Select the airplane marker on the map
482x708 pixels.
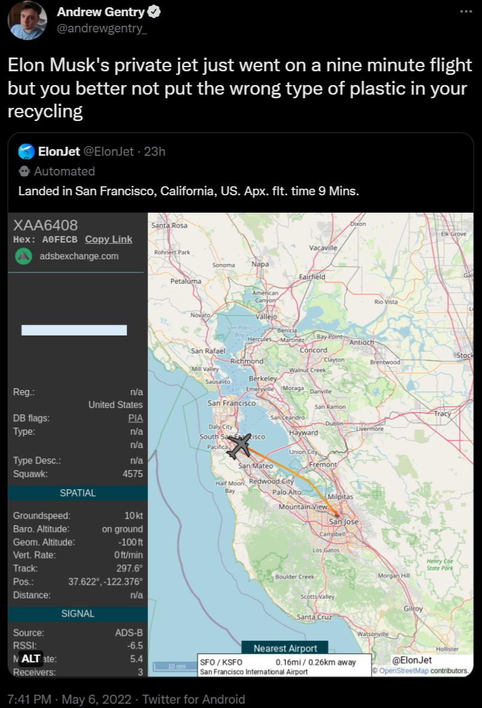(x=242, y=444)
